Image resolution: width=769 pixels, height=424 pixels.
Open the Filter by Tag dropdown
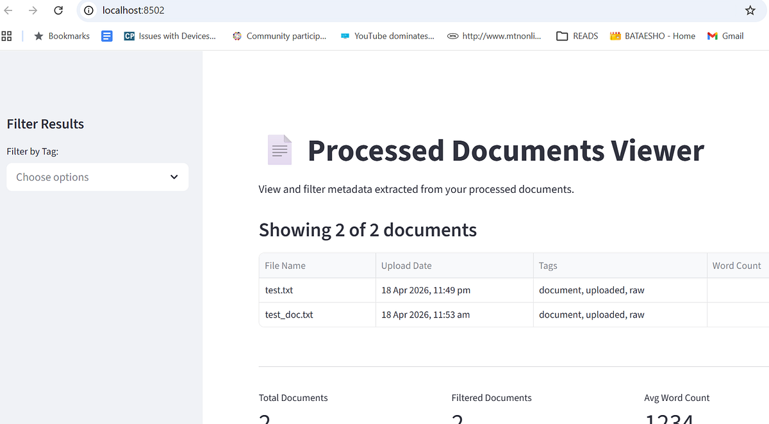[97, 177]
